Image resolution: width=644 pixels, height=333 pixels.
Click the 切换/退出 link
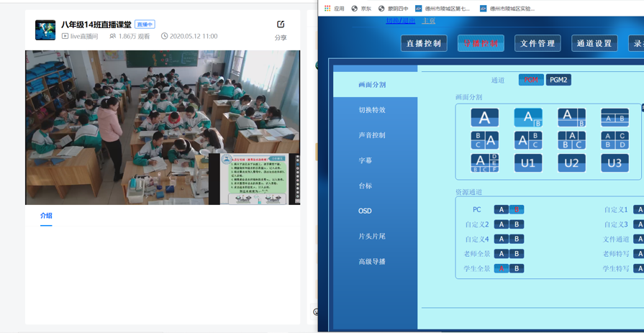pos(400,21)
